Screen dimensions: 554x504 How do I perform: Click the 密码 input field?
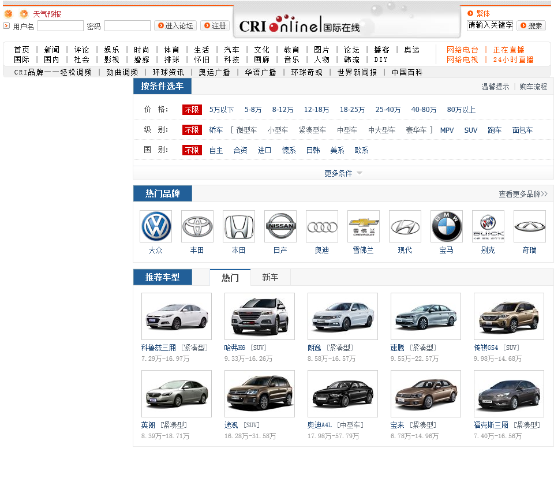coord(128,26)
